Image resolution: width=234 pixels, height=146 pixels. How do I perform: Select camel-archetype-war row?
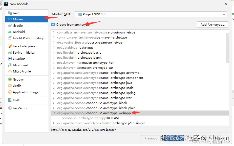140,98
